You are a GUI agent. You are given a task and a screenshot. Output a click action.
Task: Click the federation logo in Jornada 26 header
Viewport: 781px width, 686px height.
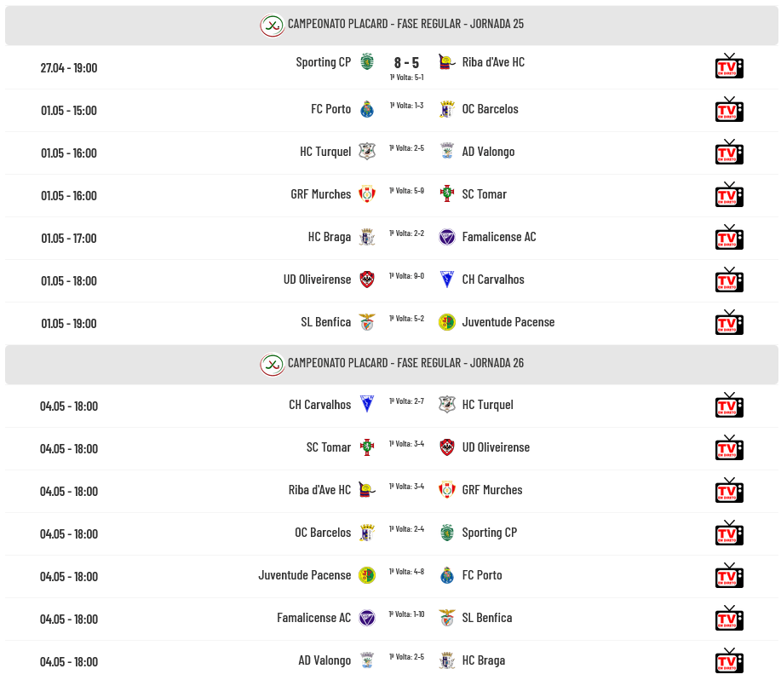[272, 364]
